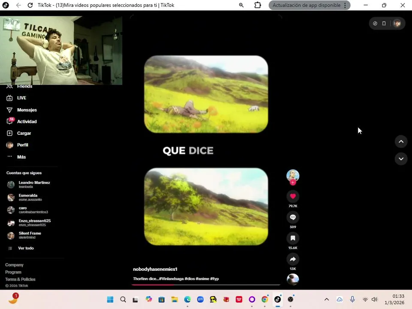
Task: Open the coins icon at top right
Action: 375,23
